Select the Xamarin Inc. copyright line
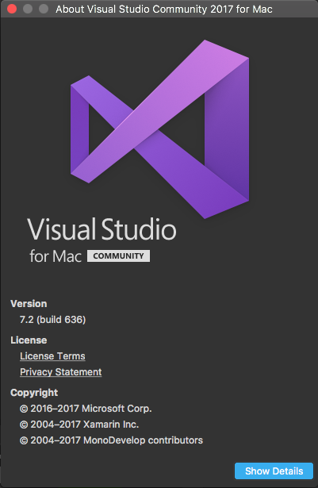This screenshot has width=318, height=488. point(79,425)
